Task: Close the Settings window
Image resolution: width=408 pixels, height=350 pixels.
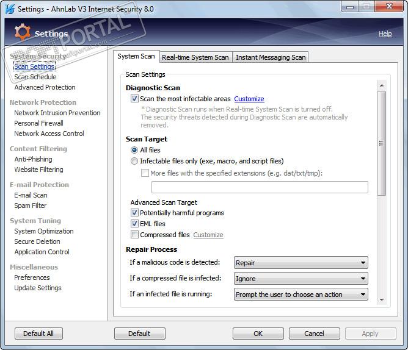Action: point(389,6)
